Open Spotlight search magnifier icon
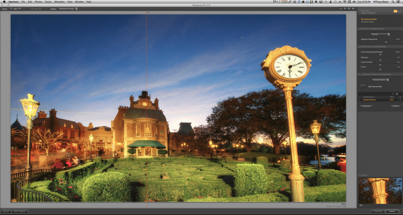 coord(393,2)
